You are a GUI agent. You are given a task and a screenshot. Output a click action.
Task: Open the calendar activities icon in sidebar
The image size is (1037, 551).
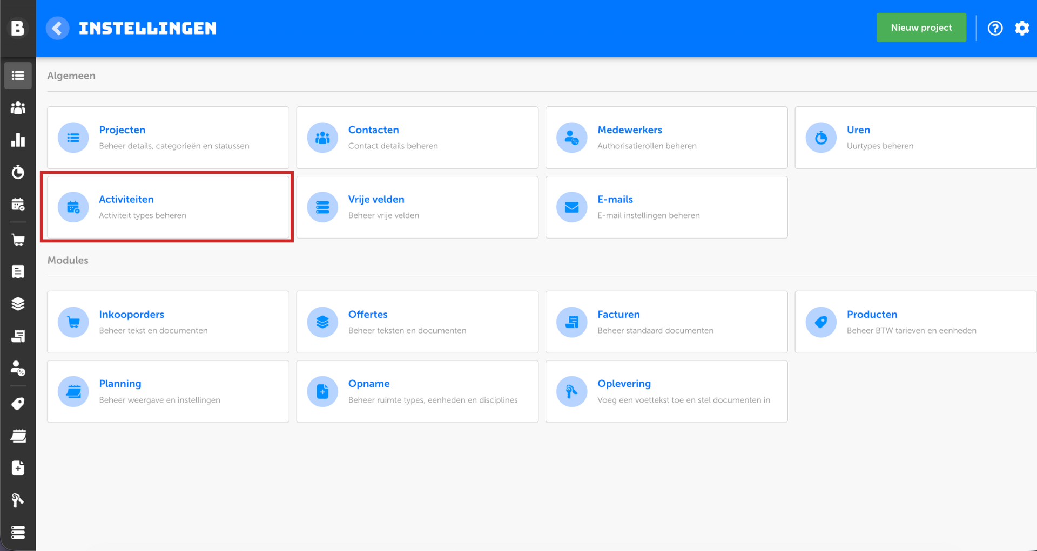(x=18, y=204)
